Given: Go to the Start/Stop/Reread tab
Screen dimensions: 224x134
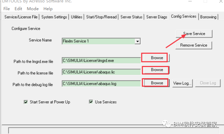Looking at the screenshot, I should click(x=101, y=17).
